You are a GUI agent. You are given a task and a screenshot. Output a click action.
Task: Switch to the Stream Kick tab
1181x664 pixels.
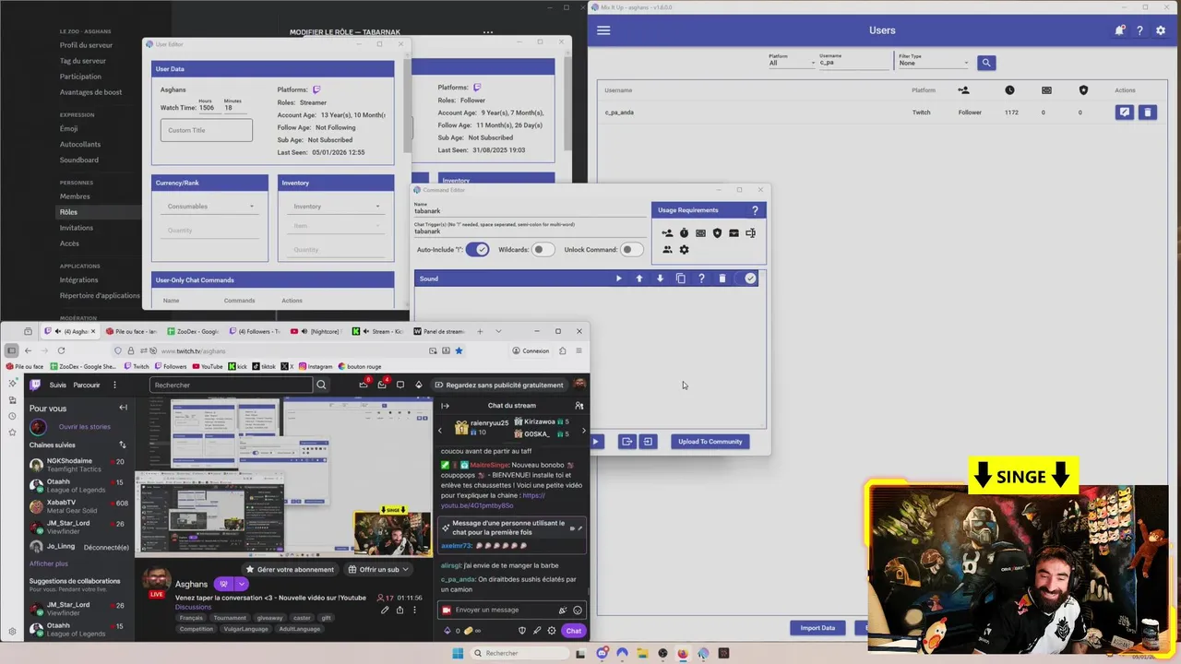378,331
